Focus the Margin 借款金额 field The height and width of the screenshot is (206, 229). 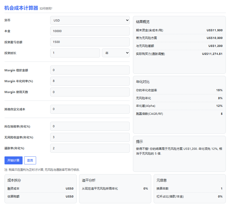click(x=90, y=70)
